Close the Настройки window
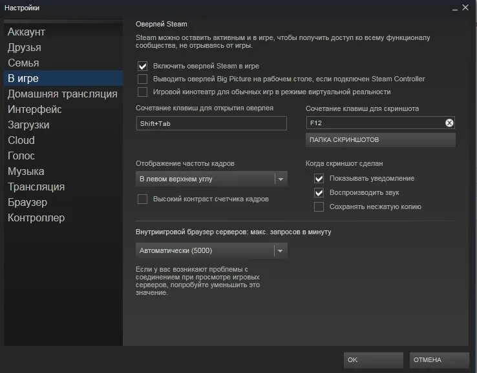 coord(465,8)
